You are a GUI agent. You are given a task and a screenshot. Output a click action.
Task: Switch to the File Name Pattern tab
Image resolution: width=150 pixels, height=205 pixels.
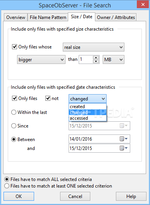click(48, 17)
